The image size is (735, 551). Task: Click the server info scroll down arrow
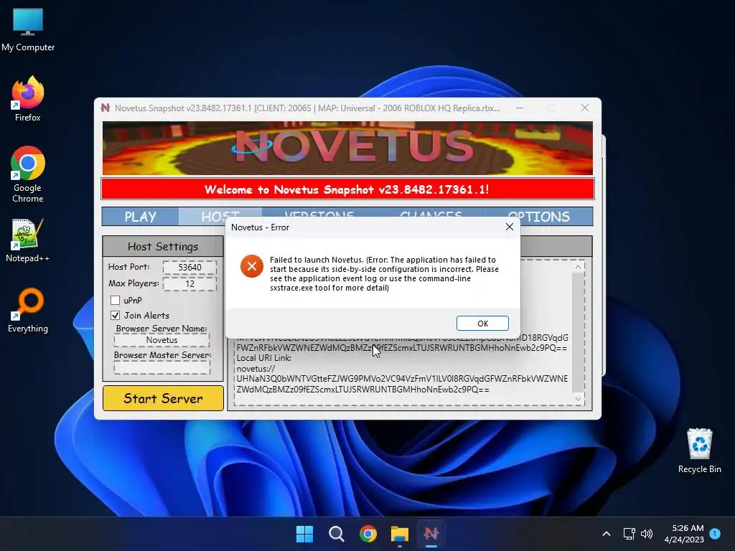578,399
